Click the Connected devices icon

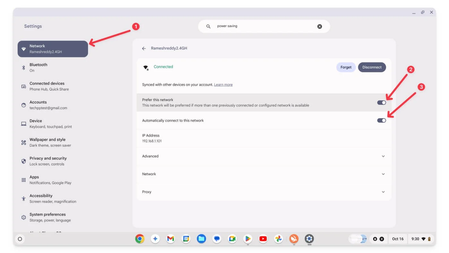coord(23,86)
